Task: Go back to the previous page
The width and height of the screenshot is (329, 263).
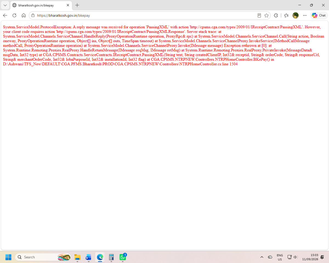Action: pyautogui.click(x=5, y=16)
